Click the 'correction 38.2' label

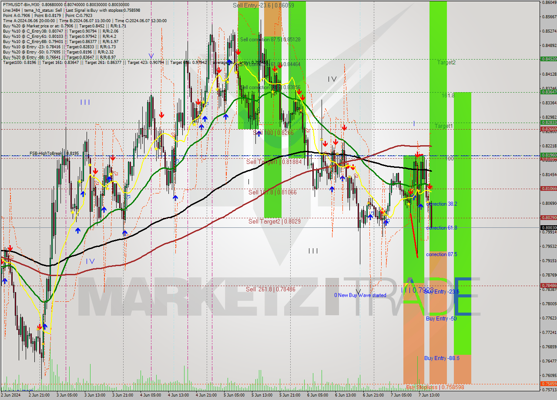tap(441, 204)
